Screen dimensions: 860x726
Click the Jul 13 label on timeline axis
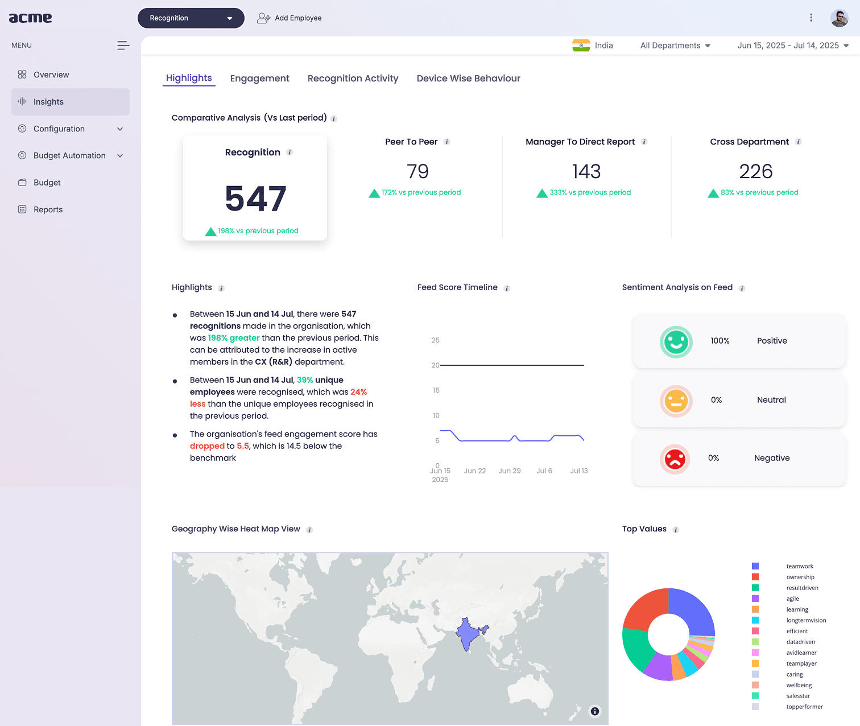coord(579,471)
